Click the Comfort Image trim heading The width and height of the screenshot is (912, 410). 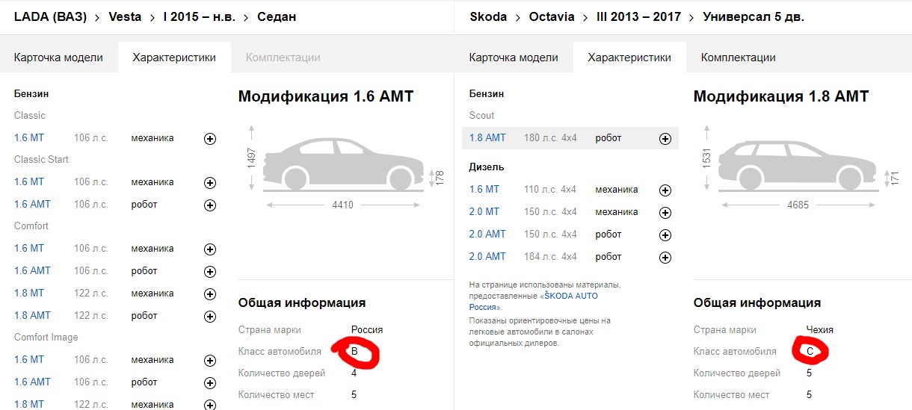click(46, 337)
